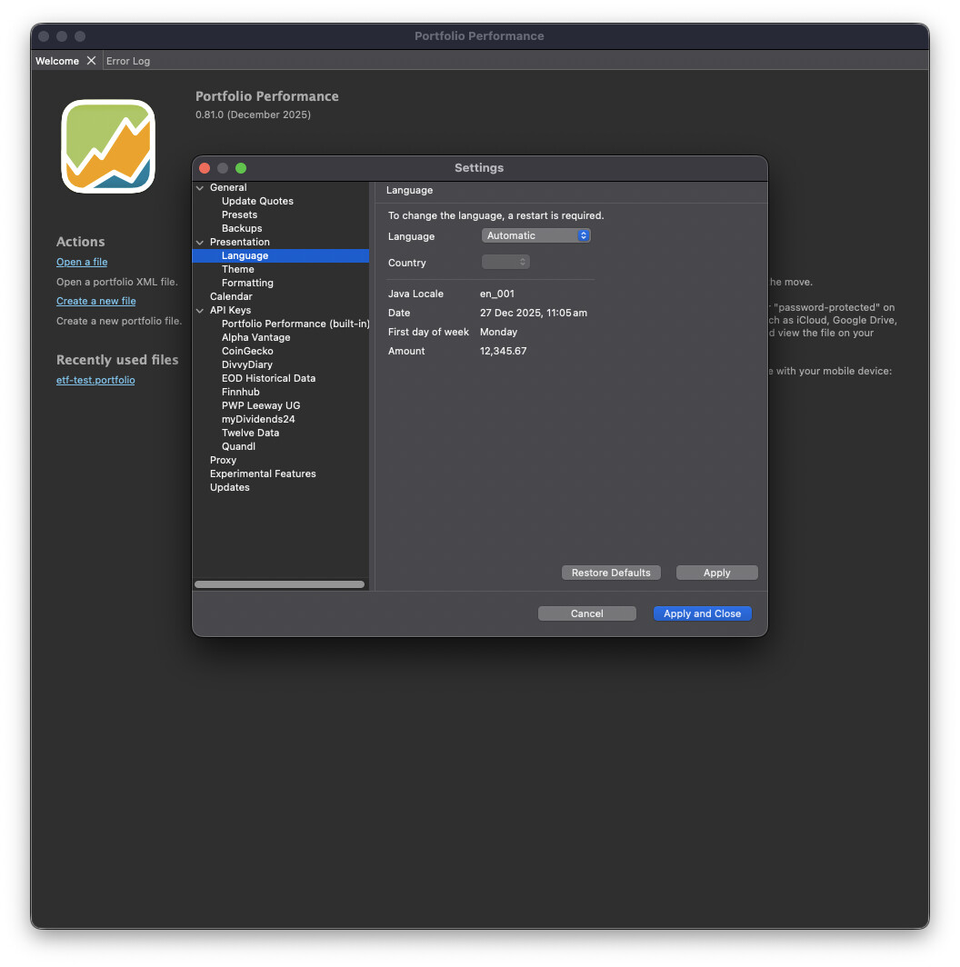Collapse the API Keys tree section

click(x=200, y=311)
